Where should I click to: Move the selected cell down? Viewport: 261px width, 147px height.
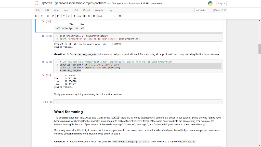pos(69,16)
